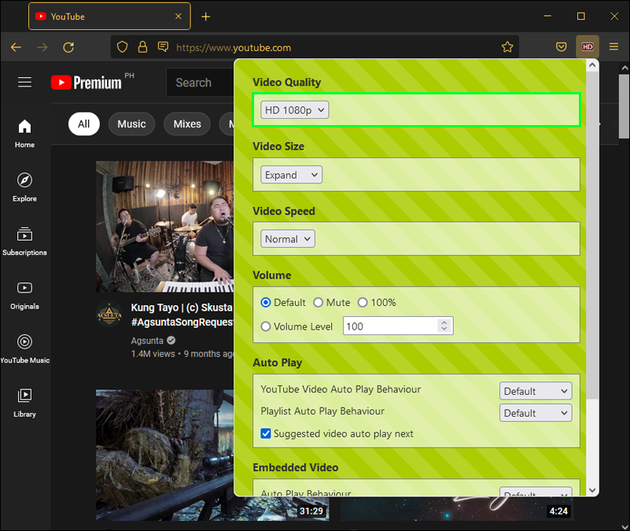The width and height of the screenshot is (630, 531).
Task: Open the Agsunta channel name link
Action: pos(147,341)
